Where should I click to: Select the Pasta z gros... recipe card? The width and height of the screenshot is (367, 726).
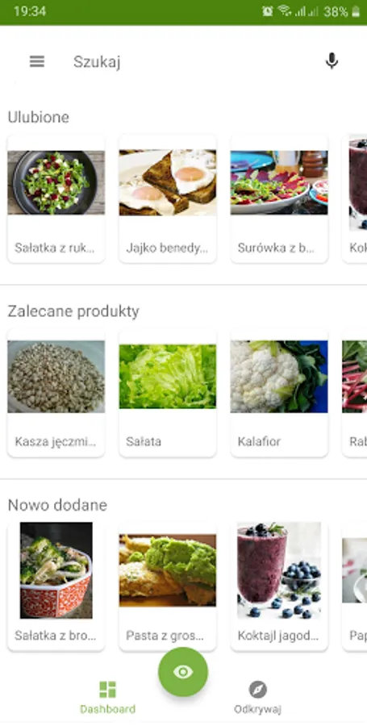(168, 586)
